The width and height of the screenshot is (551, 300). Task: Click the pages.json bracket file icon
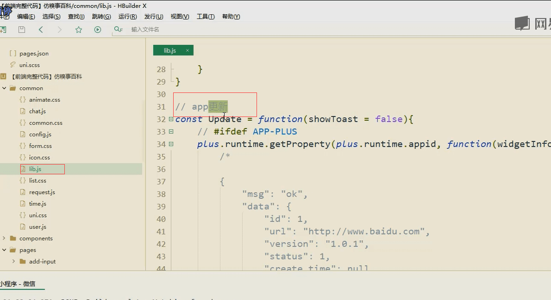click(x=13, y=53)
